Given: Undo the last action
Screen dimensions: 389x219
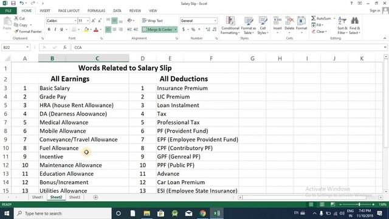Looking at the screenshot, I should tap(22, 3).
